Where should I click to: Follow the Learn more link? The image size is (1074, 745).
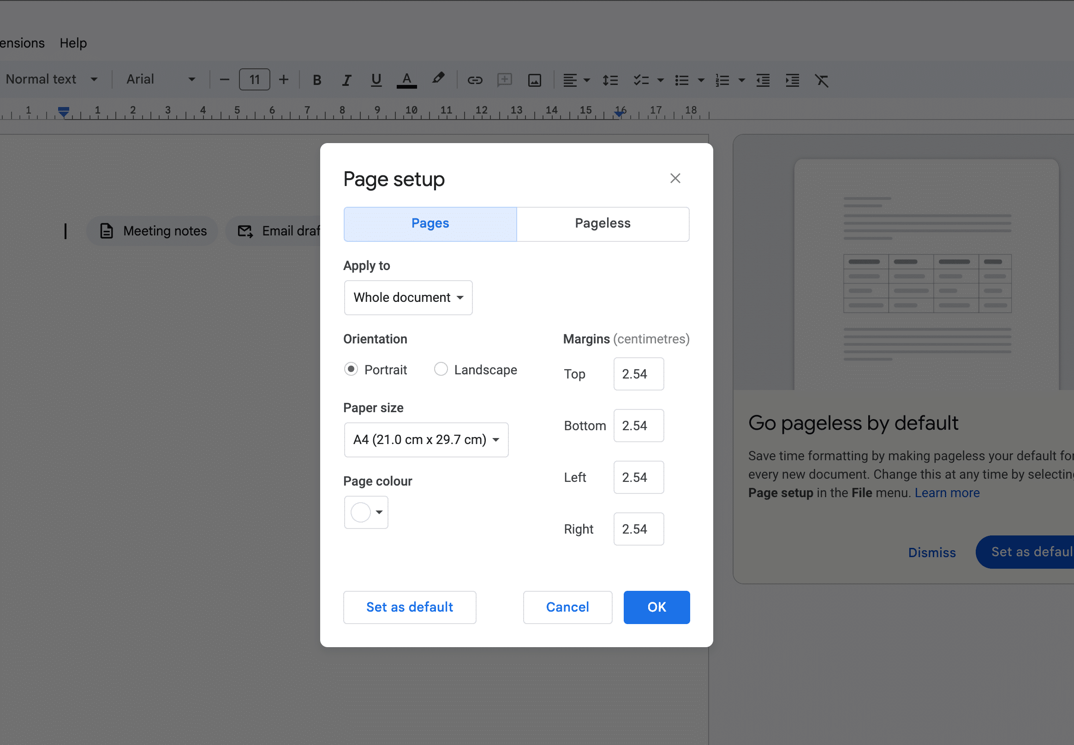tap(947, 493)
